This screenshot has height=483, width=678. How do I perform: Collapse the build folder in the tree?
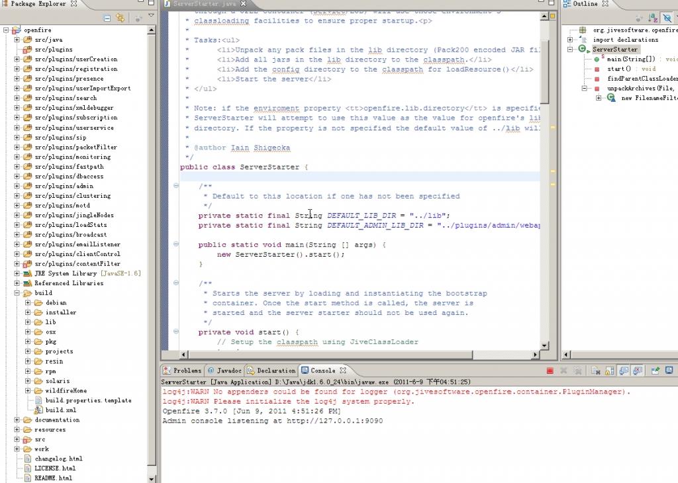click(x=17, y=292)
